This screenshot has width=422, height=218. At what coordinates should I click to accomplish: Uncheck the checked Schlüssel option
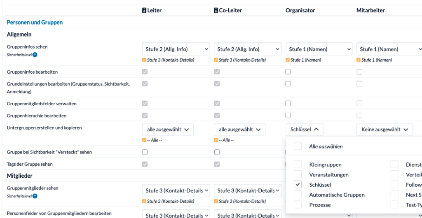click(298, 185)
